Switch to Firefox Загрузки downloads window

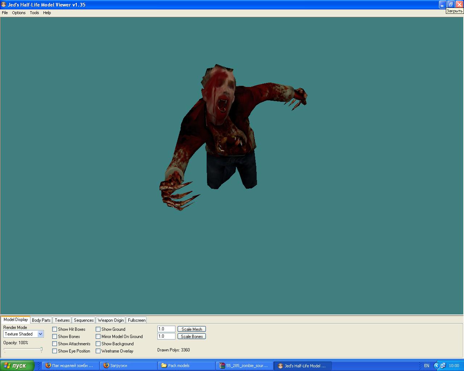tap(129, 366)
